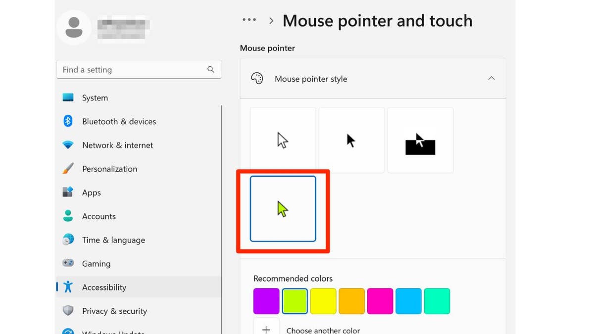Pick the lime green pointer color
Viewport: 594px width, 334px height.
(x=295, y=301)
